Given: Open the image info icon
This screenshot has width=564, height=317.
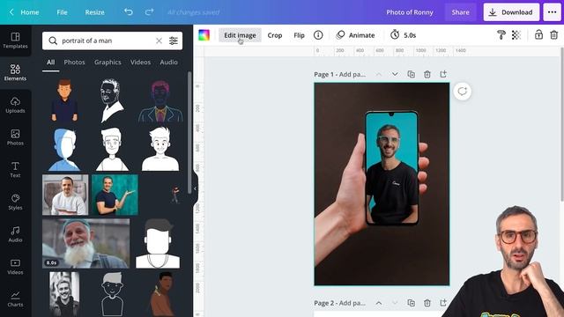Looking at the screenshot, I should [x=318, y=35].
